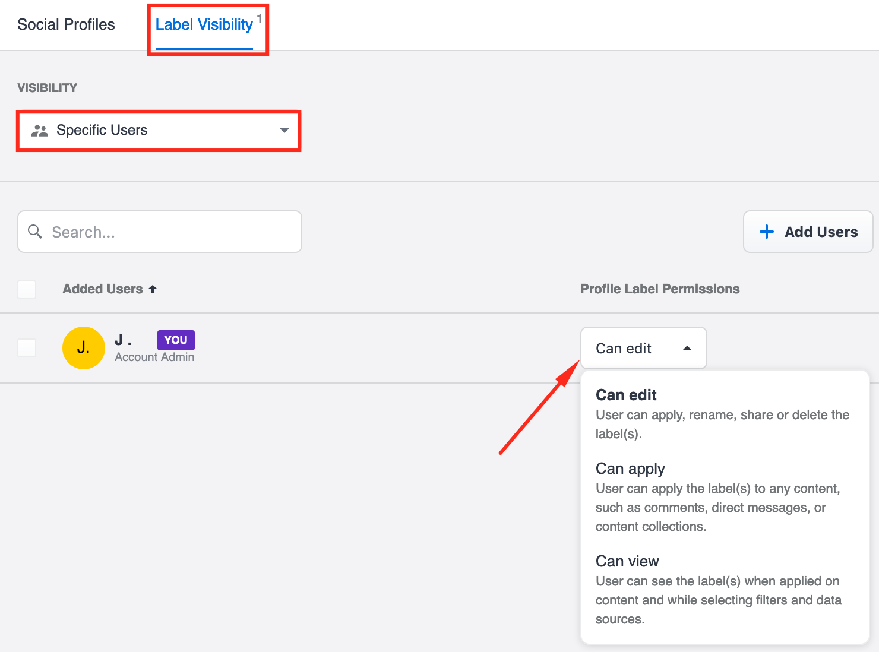Screen dimensions: 879x652
Task: Choose the Can apply permission option
Action: (x=630, y=469)
